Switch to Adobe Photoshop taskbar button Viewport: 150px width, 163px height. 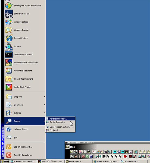(134, 161)
